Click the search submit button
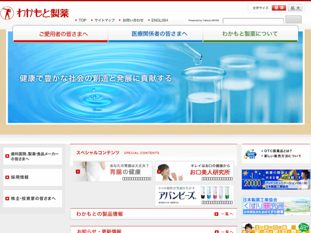 (293, 20)
